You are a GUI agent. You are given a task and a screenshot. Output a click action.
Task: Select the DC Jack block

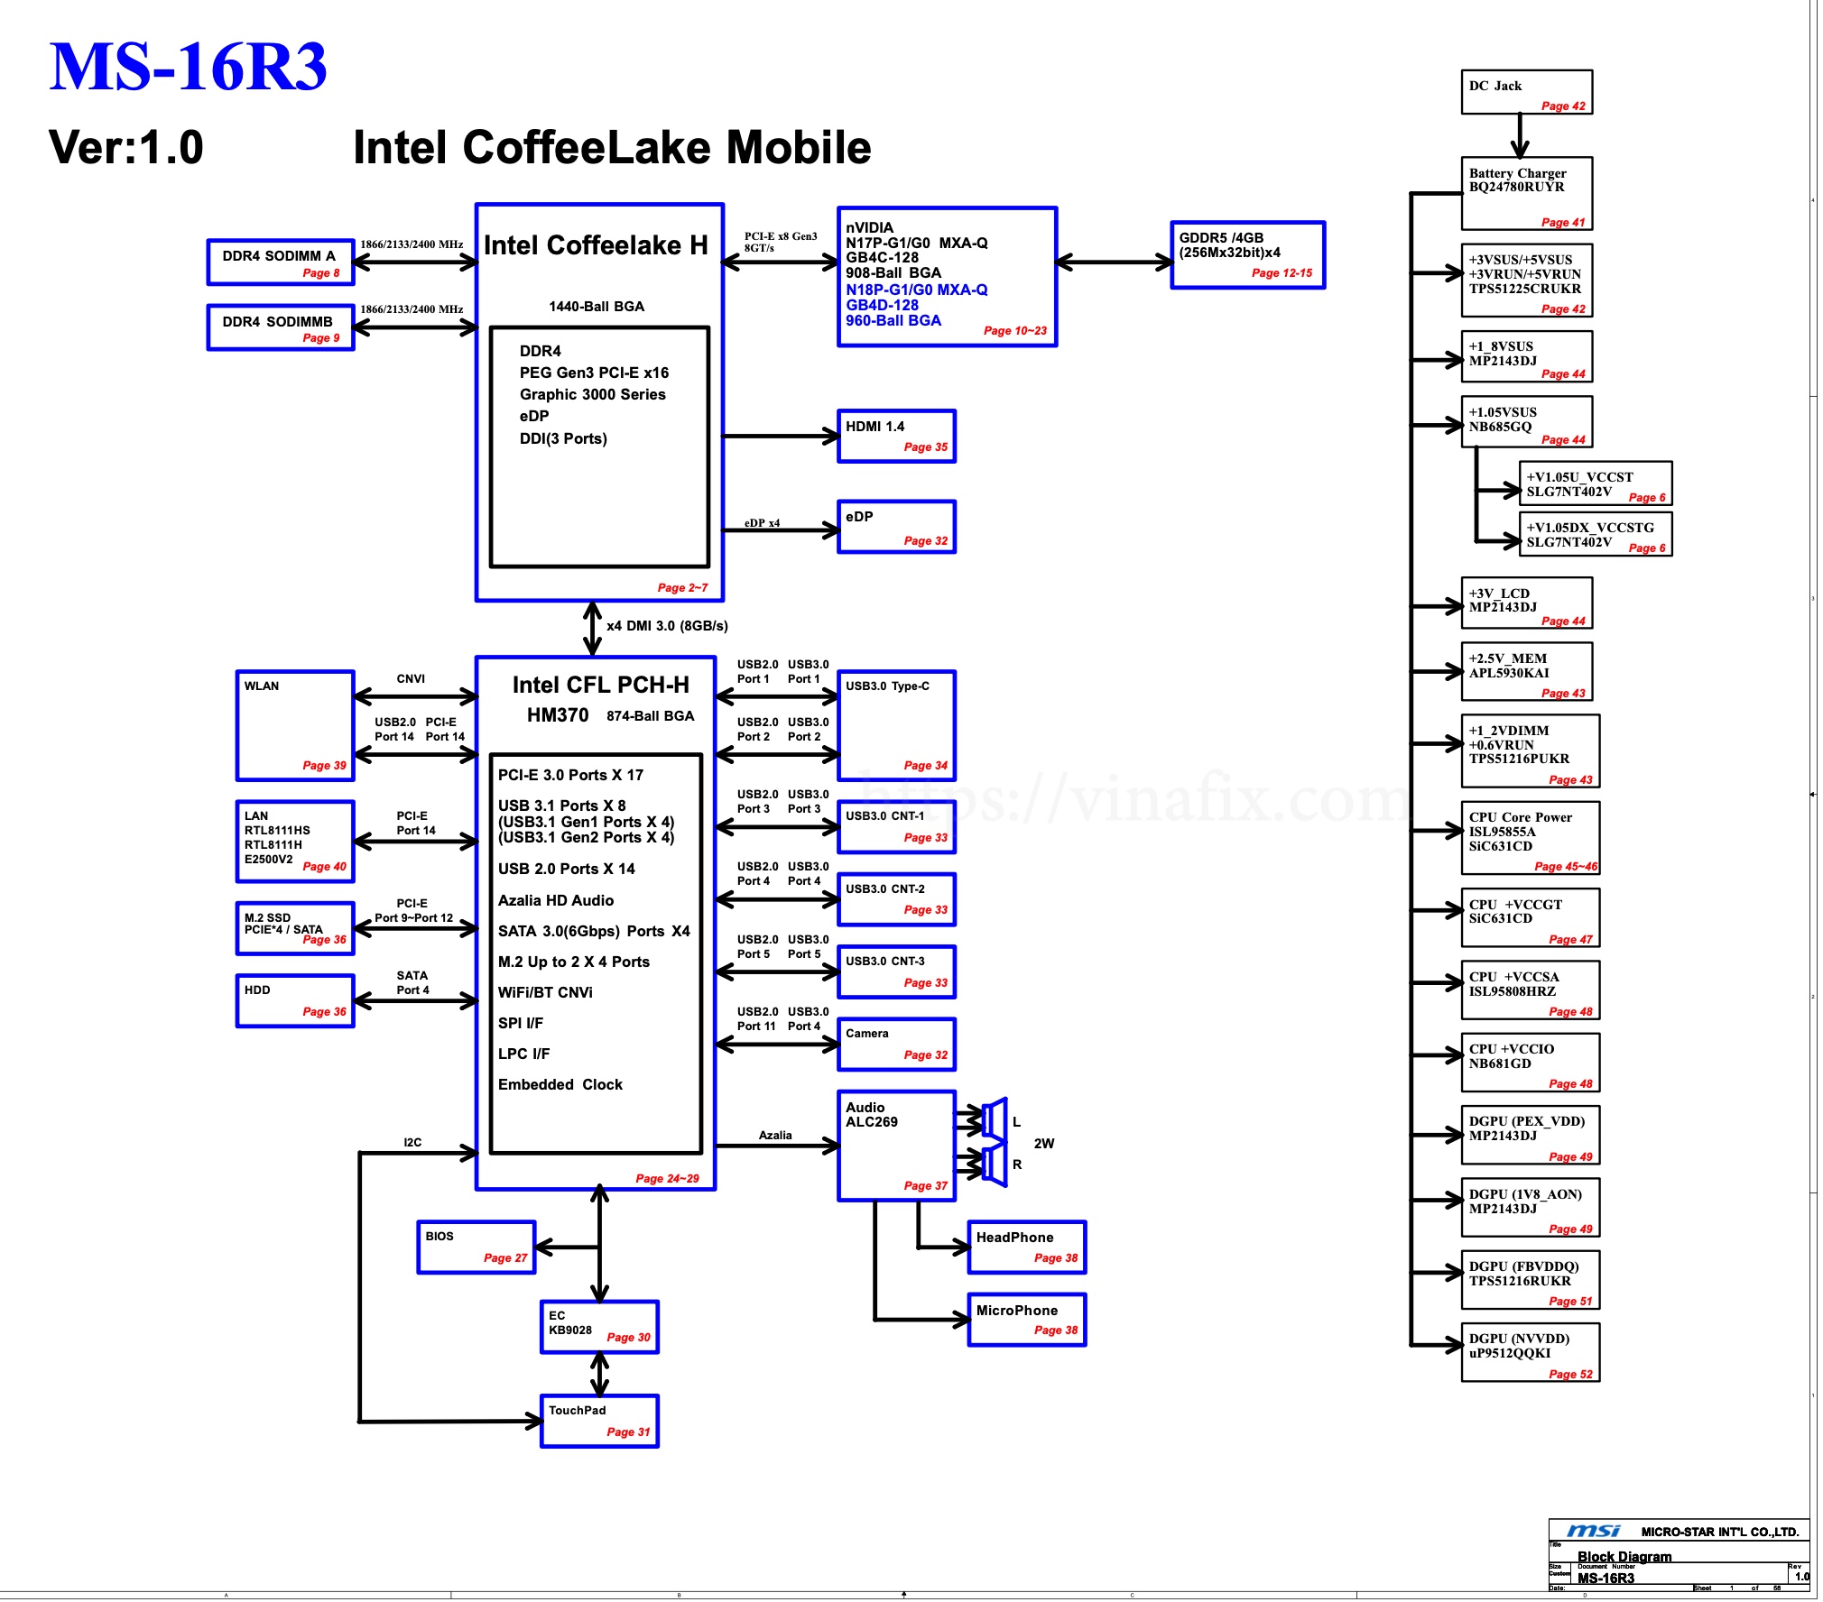click(1527, 90)
